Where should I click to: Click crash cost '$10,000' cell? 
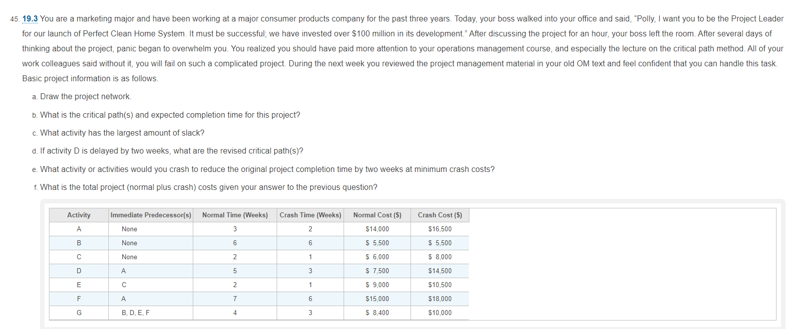click(440, 313)
